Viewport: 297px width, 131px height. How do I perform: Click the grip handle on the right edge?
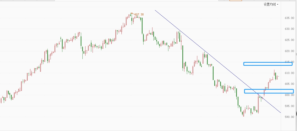click(296, 54)
